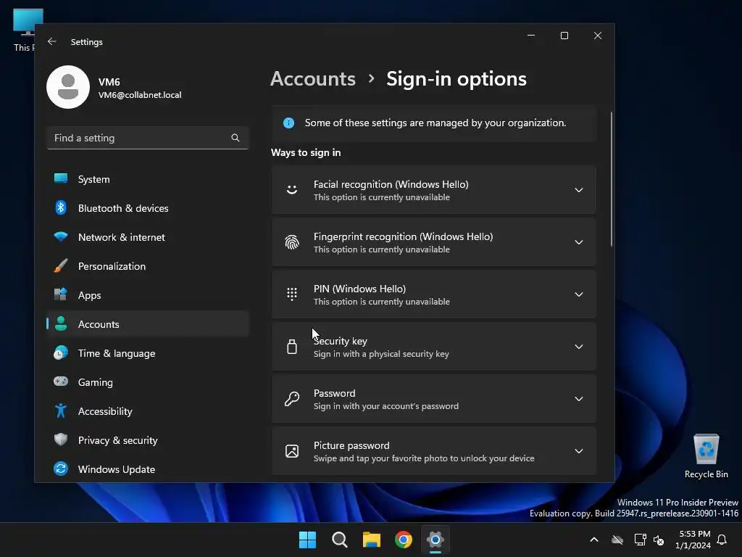Click the Password key icon

pyautogui.click(x=292, y=399)
